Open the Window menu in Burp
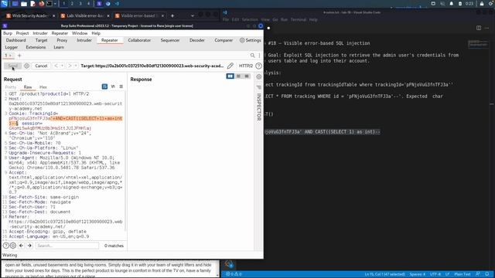 [80, 33]
